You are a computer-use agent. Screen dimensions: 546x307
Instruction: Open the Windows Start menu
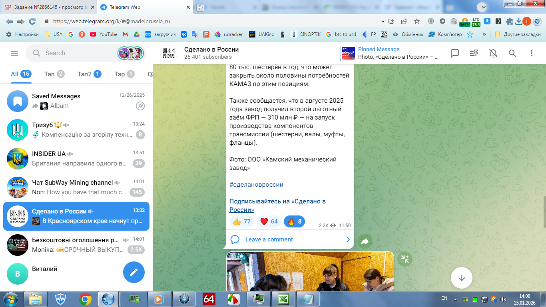pos(10,299)
